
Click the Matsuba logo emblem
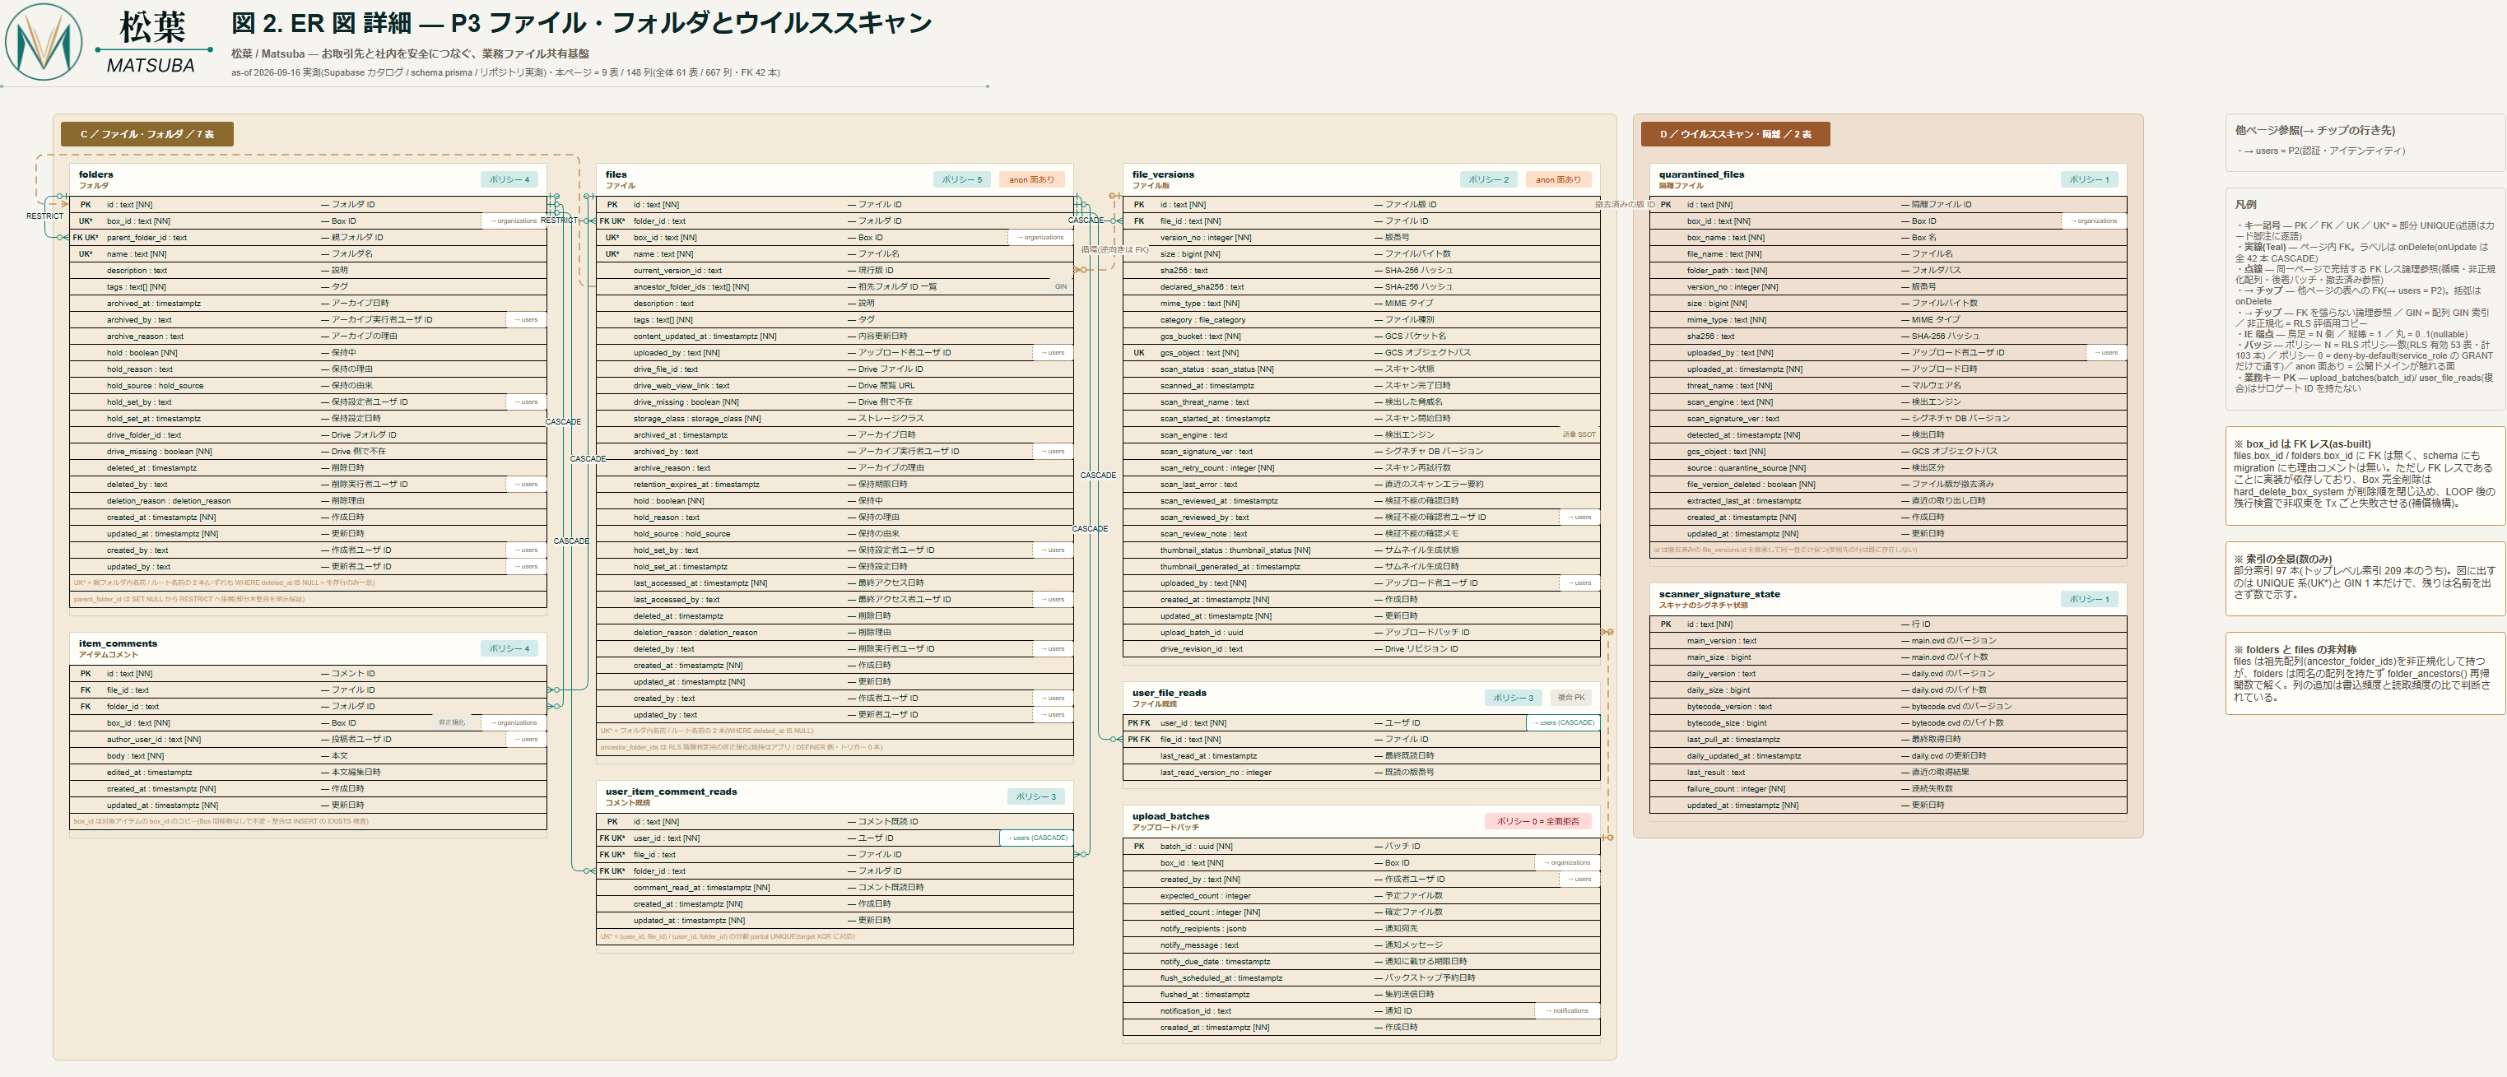[43, 42]
